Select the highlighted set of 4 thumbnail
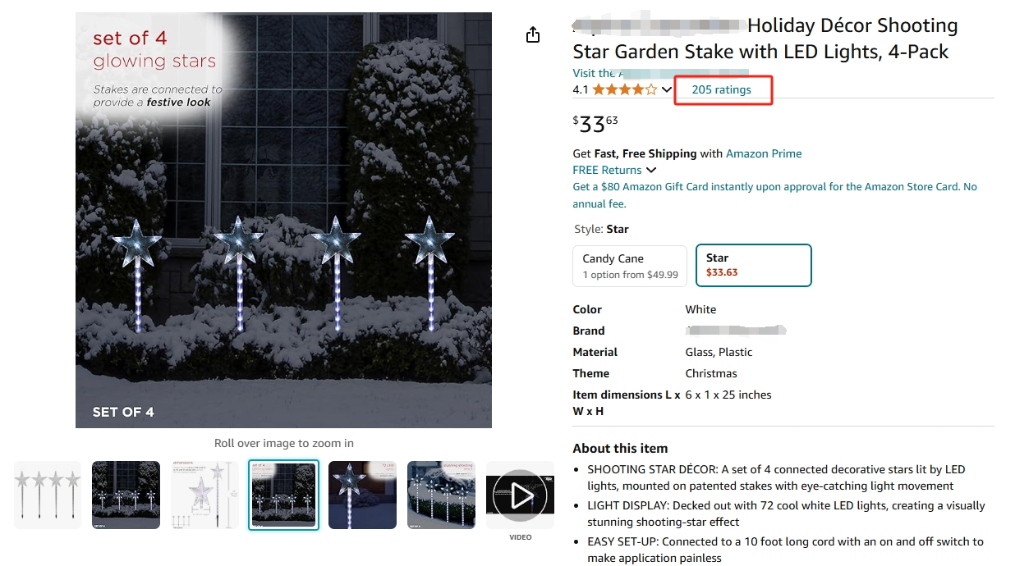The height and width of the screenshot is (566, 1015). pyautogui.click(x=283, y=495)
